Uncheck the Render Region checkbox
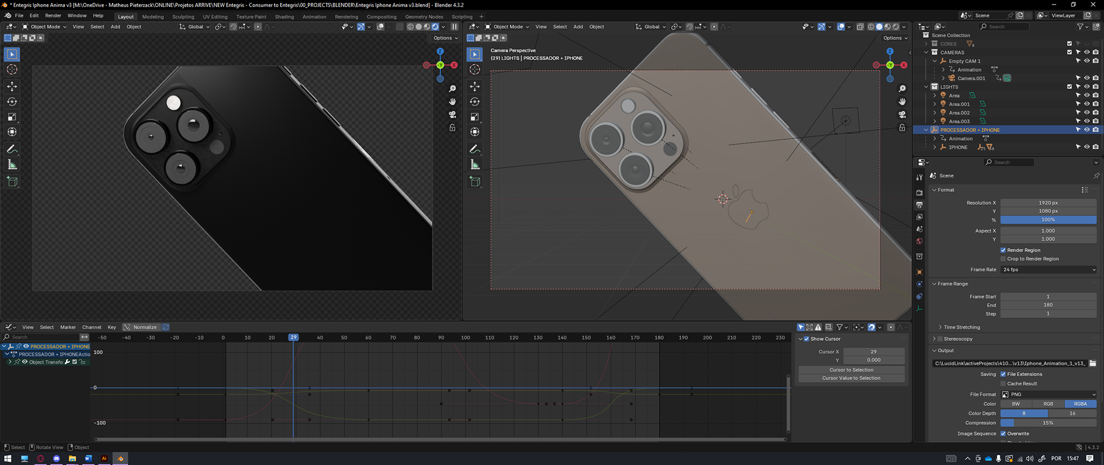 point(1003,250)
